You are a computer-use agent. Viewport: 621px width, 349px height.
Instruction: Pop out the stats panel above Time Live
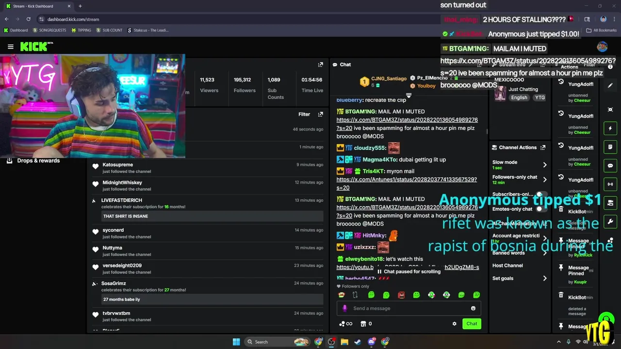click(320, 64)
